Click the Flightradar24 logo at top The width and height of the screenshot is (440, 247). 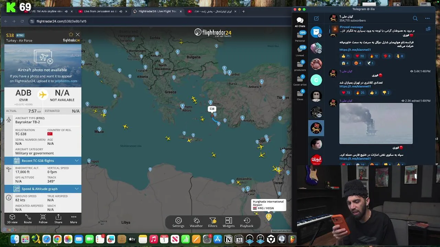coord(213,33)
